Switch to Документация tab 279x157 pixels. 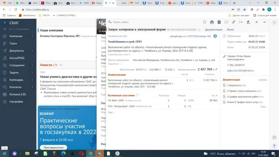(x=213, y=29)
